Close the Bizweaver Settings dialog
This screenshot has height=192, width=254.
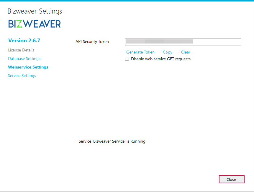tap(232, 179)
